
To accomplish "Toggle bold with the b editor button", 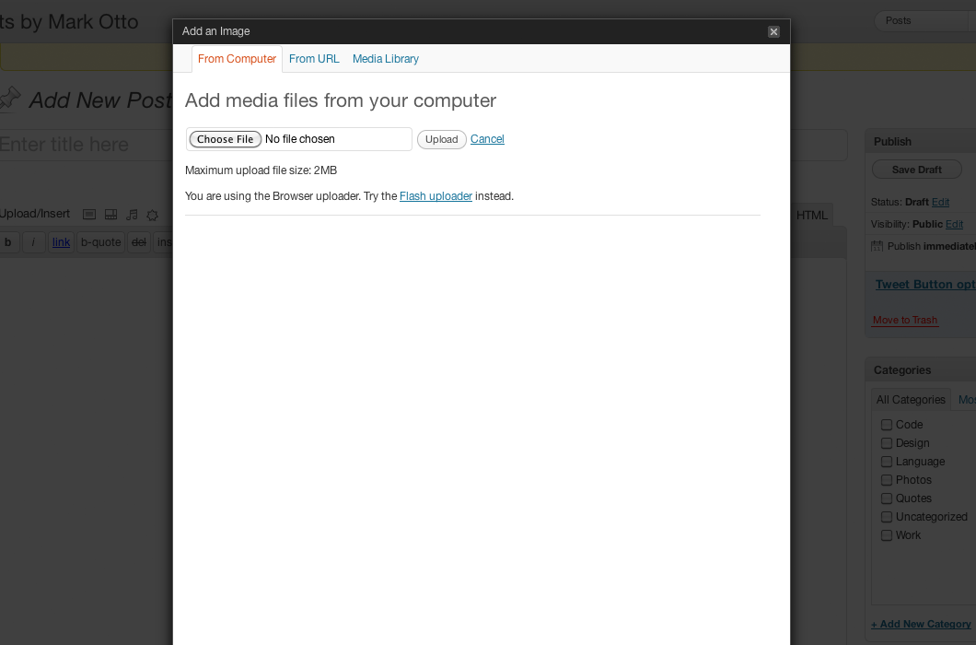I will coord(8,242).
